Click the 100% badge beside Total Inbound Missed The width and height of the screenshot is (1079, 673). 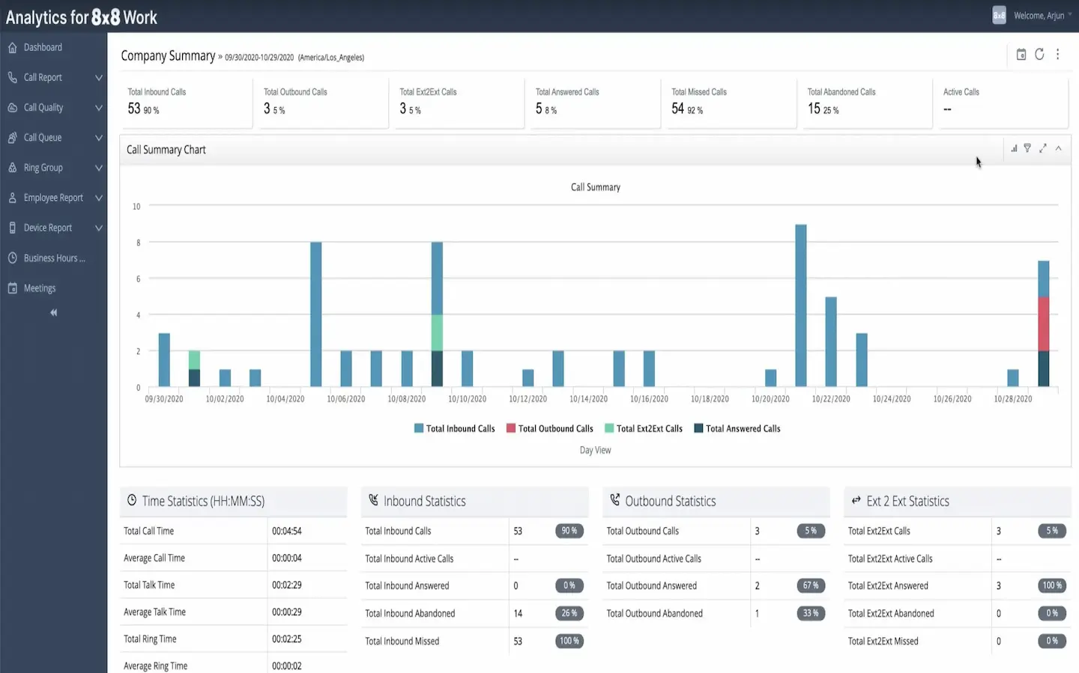coord(569,641)
